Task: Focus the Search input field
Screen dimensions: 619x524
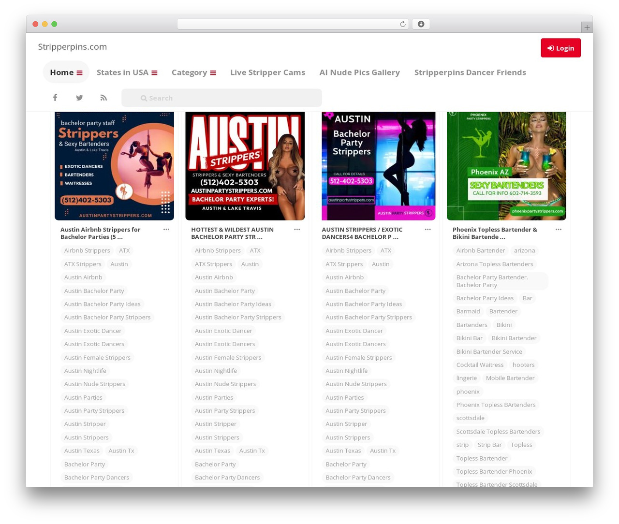Action: [221, 98]
